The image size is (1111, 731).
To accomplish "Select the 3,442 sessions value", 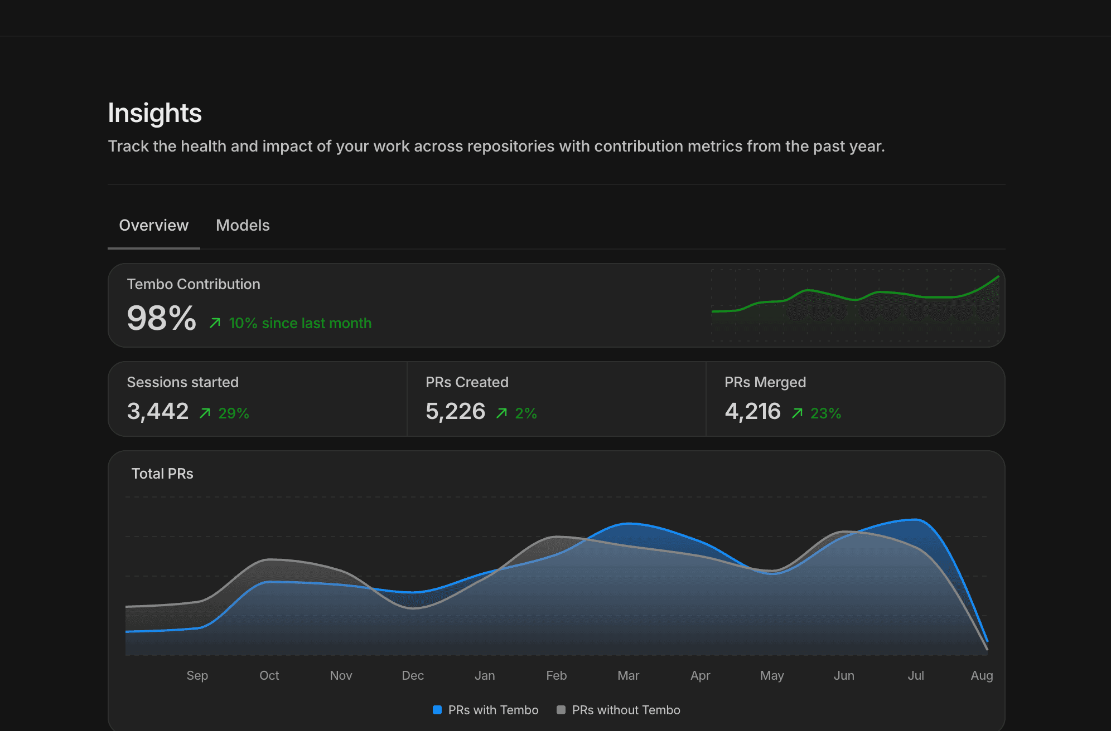I will 158,411.
